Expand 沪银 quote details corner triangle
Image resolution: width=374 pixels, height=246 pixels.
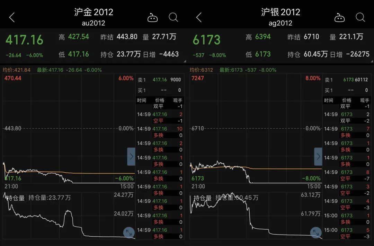click(372, 61)
